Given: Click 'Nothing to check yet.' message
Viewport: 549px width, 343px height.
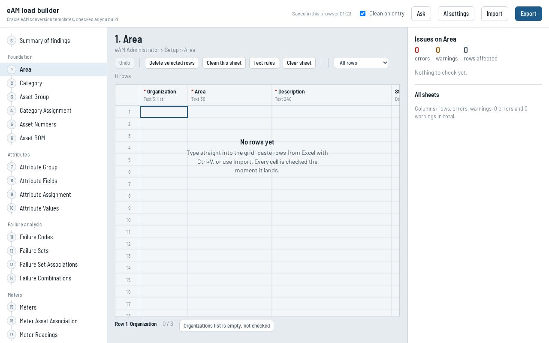Looking at the screenshot, I should click(x=441, y=73).
